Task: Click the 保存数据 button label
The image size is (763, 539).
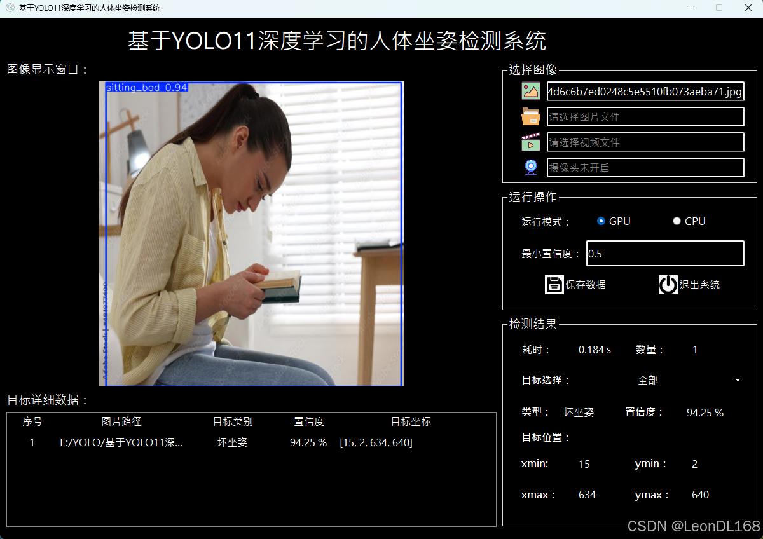Action: pos(586,285)
